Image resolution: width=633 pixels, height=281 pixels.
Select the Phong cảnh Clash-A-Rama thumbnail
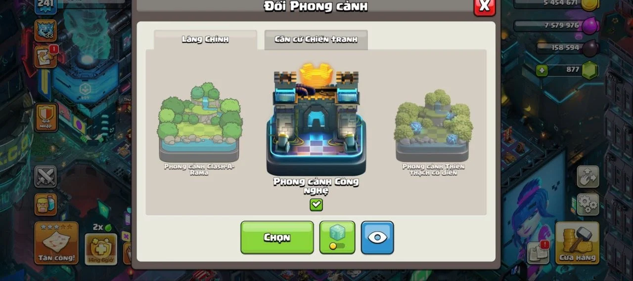pos(200,129)
